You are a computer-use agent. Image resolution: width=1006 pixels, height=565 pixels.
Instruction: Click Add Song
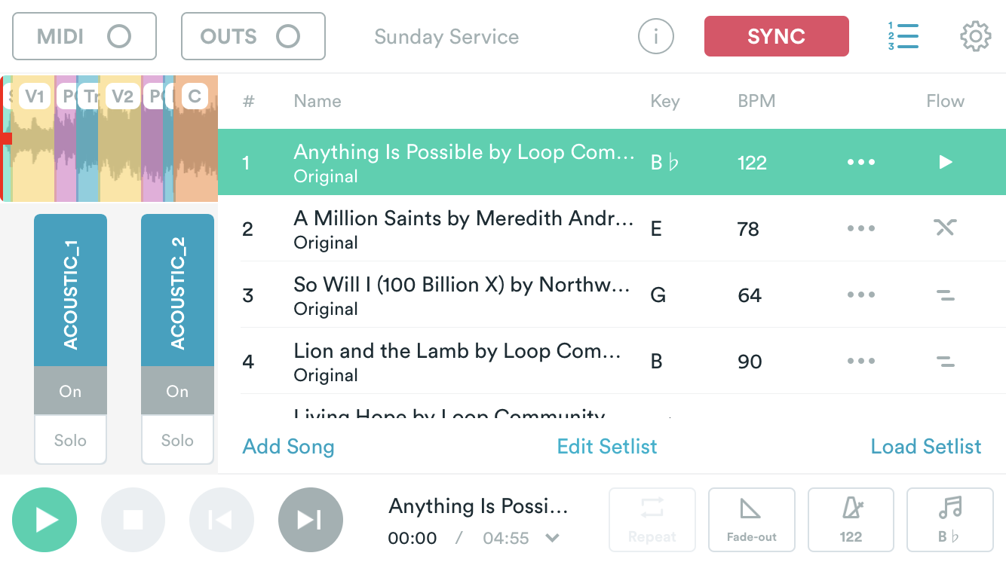(288, 446)
